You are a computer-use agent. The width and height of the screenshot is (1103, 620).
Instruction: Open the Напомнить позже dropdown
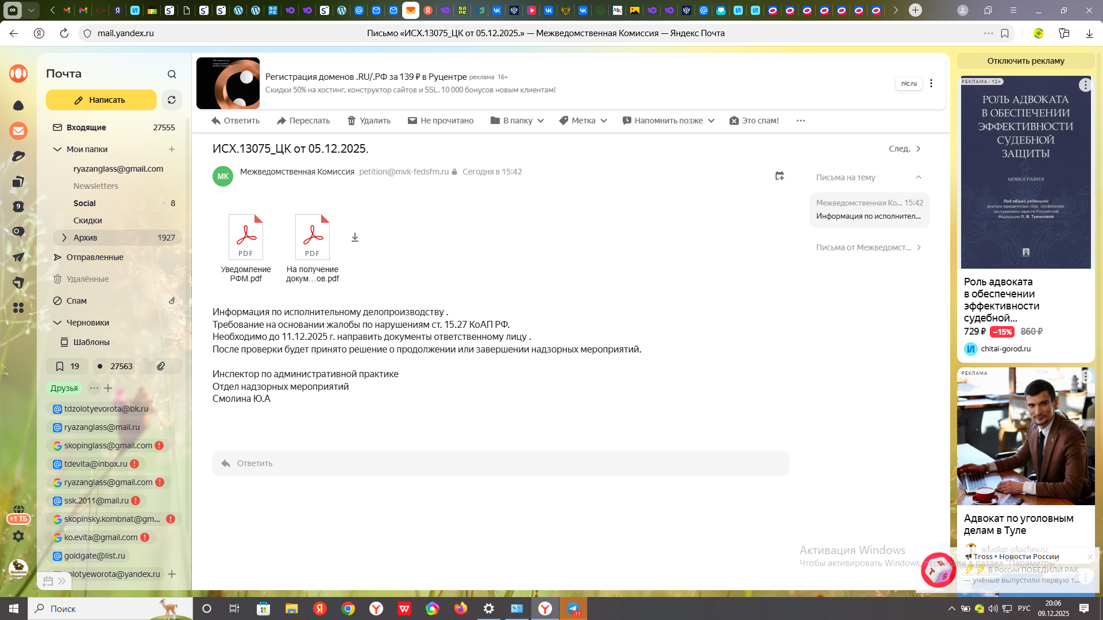[668, 121]
